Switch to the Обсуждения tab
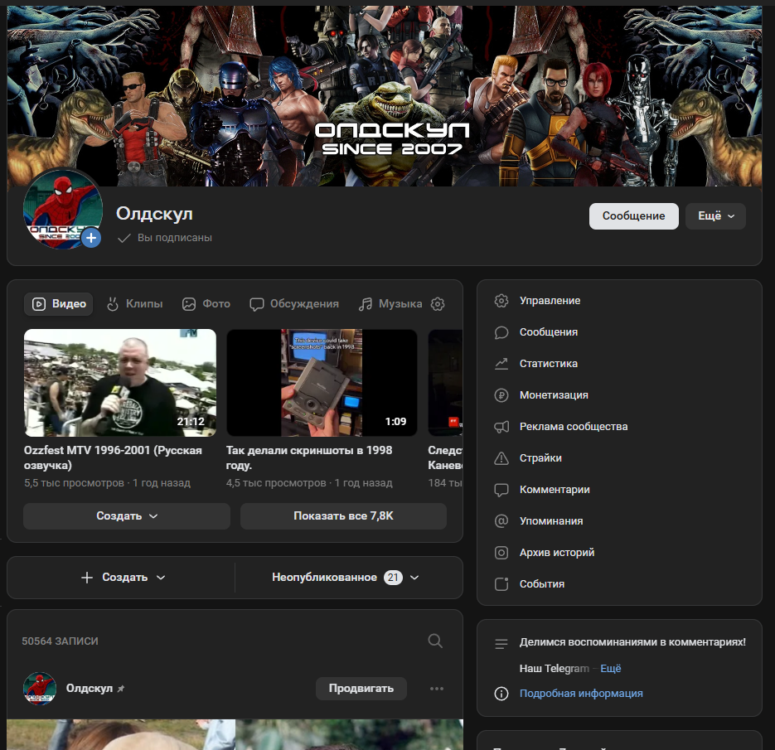This screenshot has width=775, height=750. click(x=294, y=304)
